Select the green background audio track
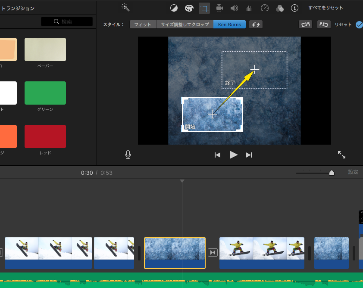 181,280
